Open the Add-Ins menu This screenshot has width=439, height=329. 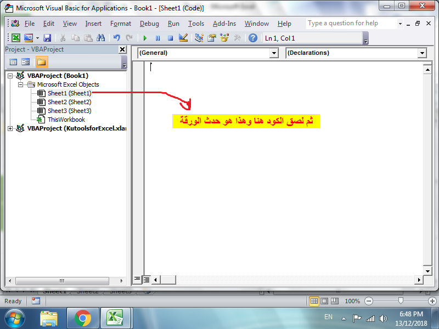(224, 24)
